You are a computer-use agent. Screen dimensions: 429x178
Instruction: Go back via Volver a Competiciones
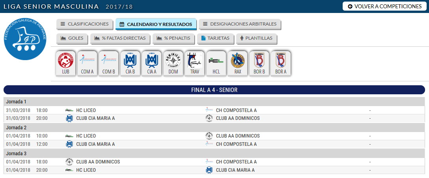pyautogui.click(x=385, y=6)
